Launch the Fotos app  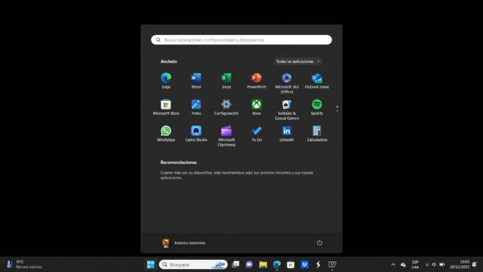[x=196, y=107]
